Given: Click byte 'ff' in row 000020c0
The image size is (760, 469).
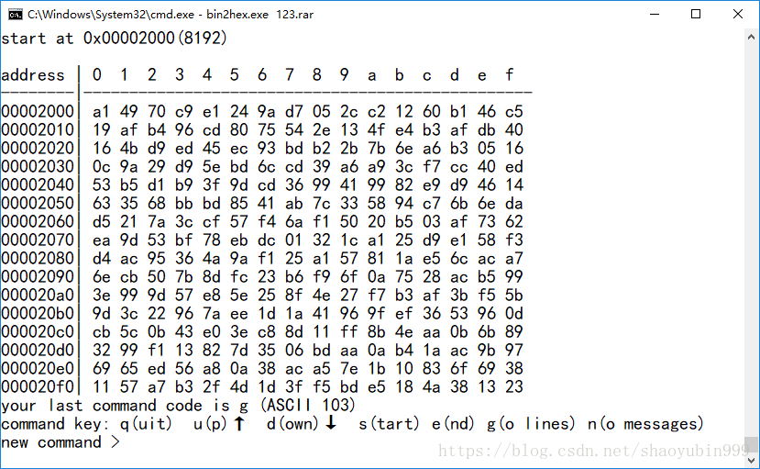Looking at the screenshot, I should coord(349,331).
